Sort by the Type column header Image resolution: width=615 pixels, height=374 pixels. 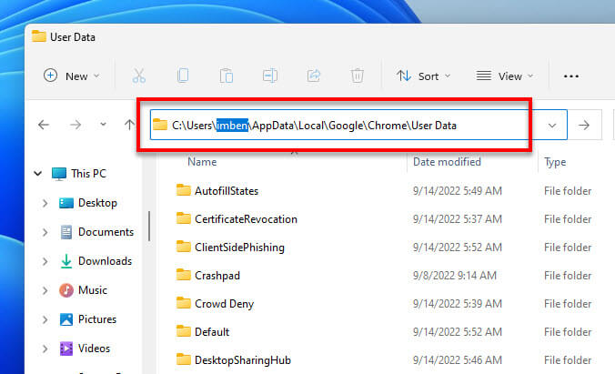tap(555, 162)
